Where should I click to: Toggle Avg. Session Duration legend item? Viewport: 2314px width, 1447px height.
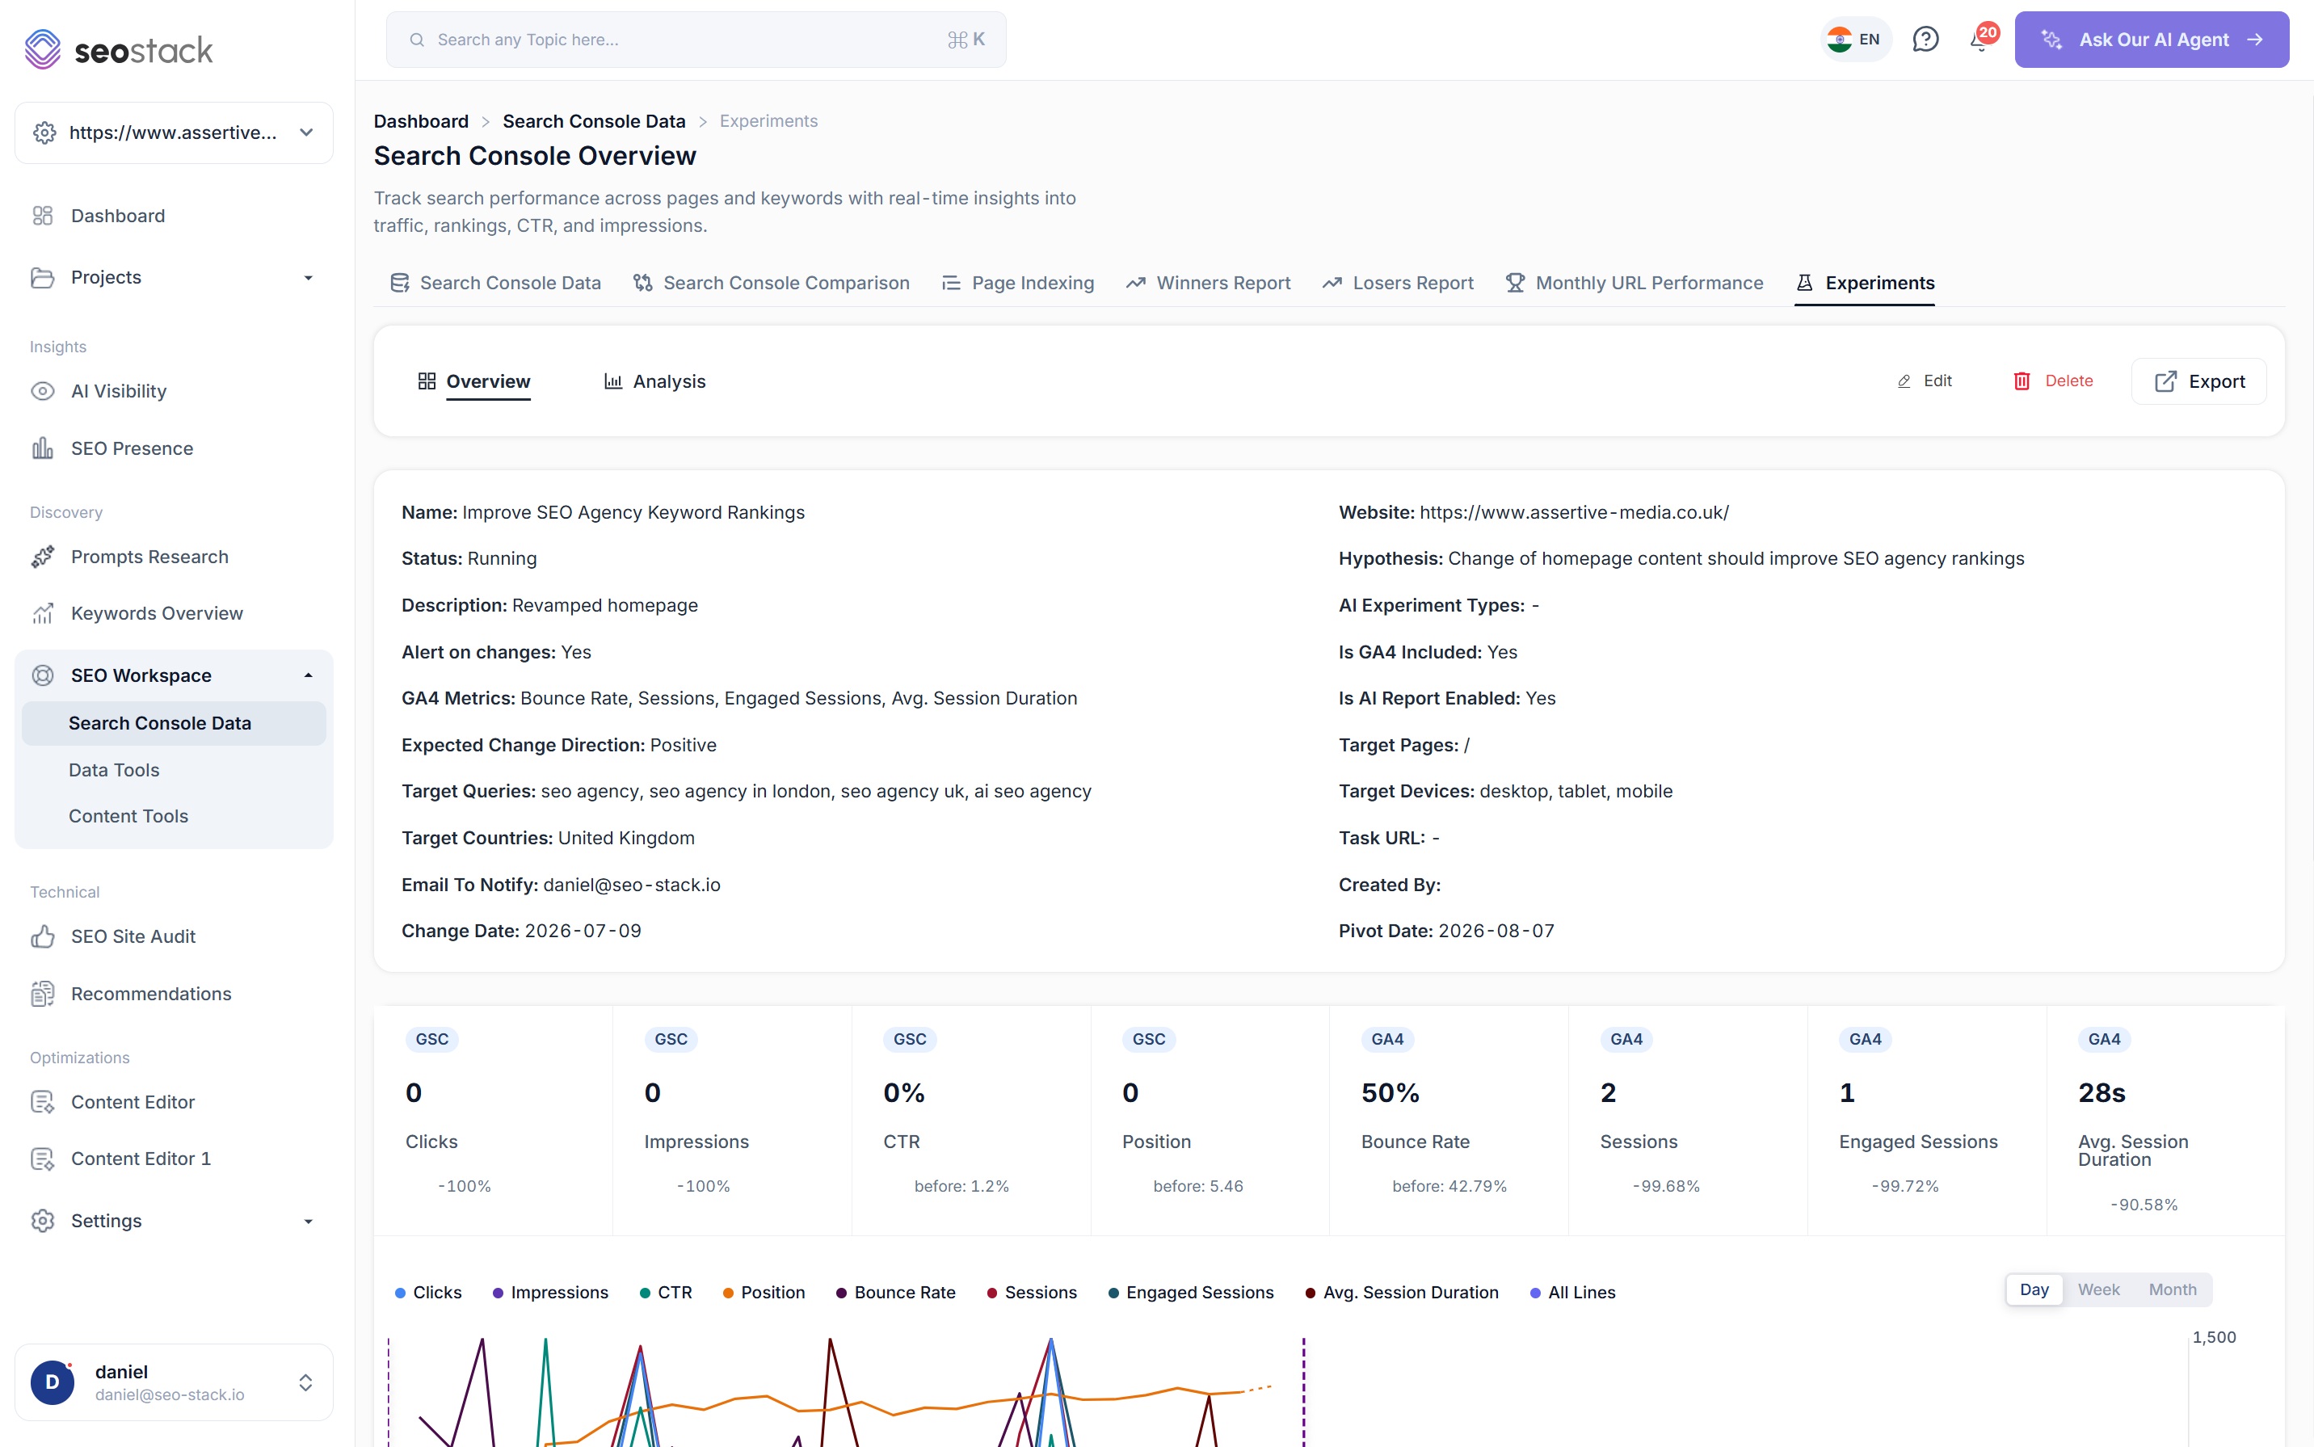pyautogui.click(x=1402, y=1293)
